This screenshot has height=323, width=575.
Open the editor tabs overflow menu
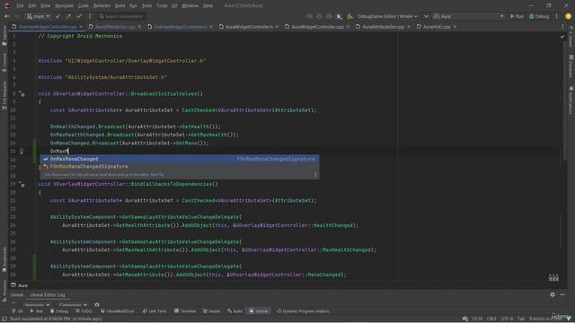point(563,27)
